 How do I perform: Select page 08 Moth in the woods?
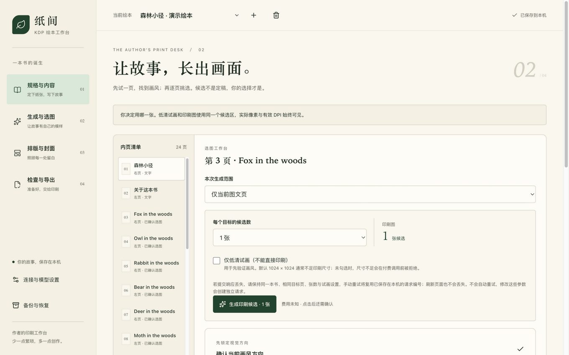(151, 338)
